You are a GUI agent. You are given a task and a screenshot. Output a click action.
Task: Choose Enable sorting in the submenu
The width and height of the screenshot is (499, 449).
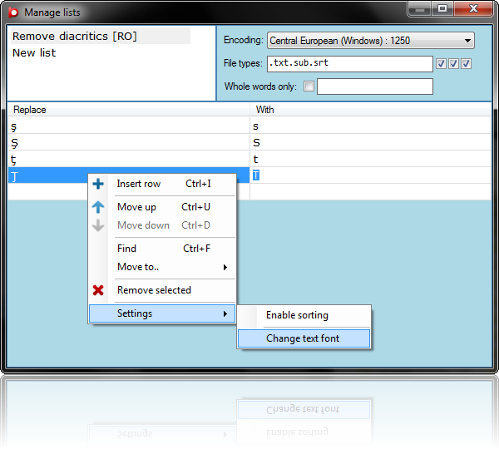297,315
